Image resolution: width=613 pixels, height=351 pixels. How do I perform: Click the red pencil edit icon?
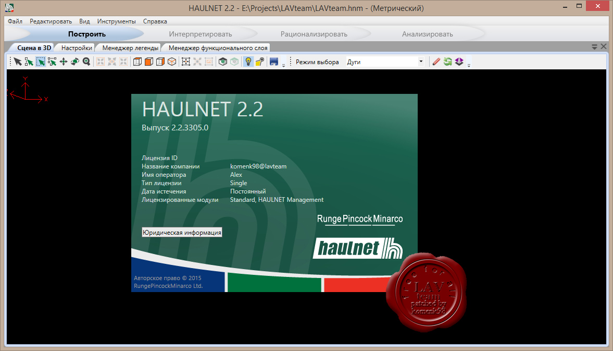(436, 62)
